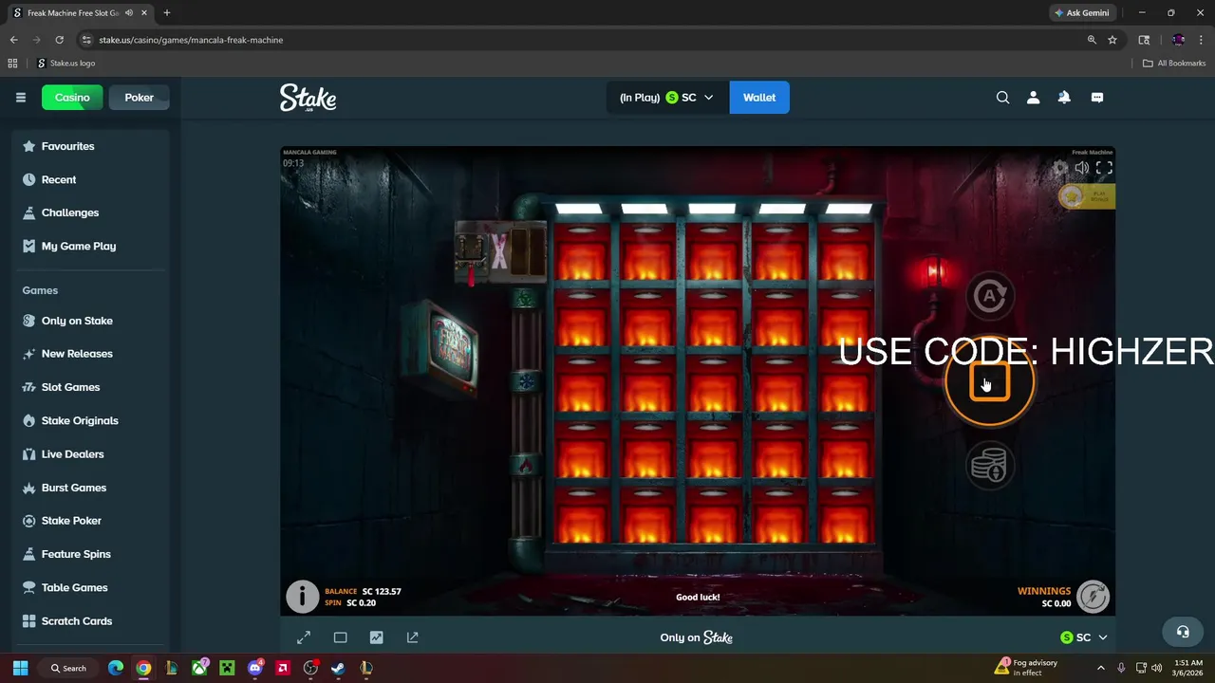
Task: Go to the Stake logo homepage
Action: coord(308,98)
